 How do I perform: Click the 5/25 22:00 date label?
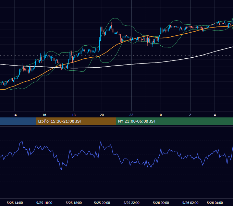pos(131,203)
